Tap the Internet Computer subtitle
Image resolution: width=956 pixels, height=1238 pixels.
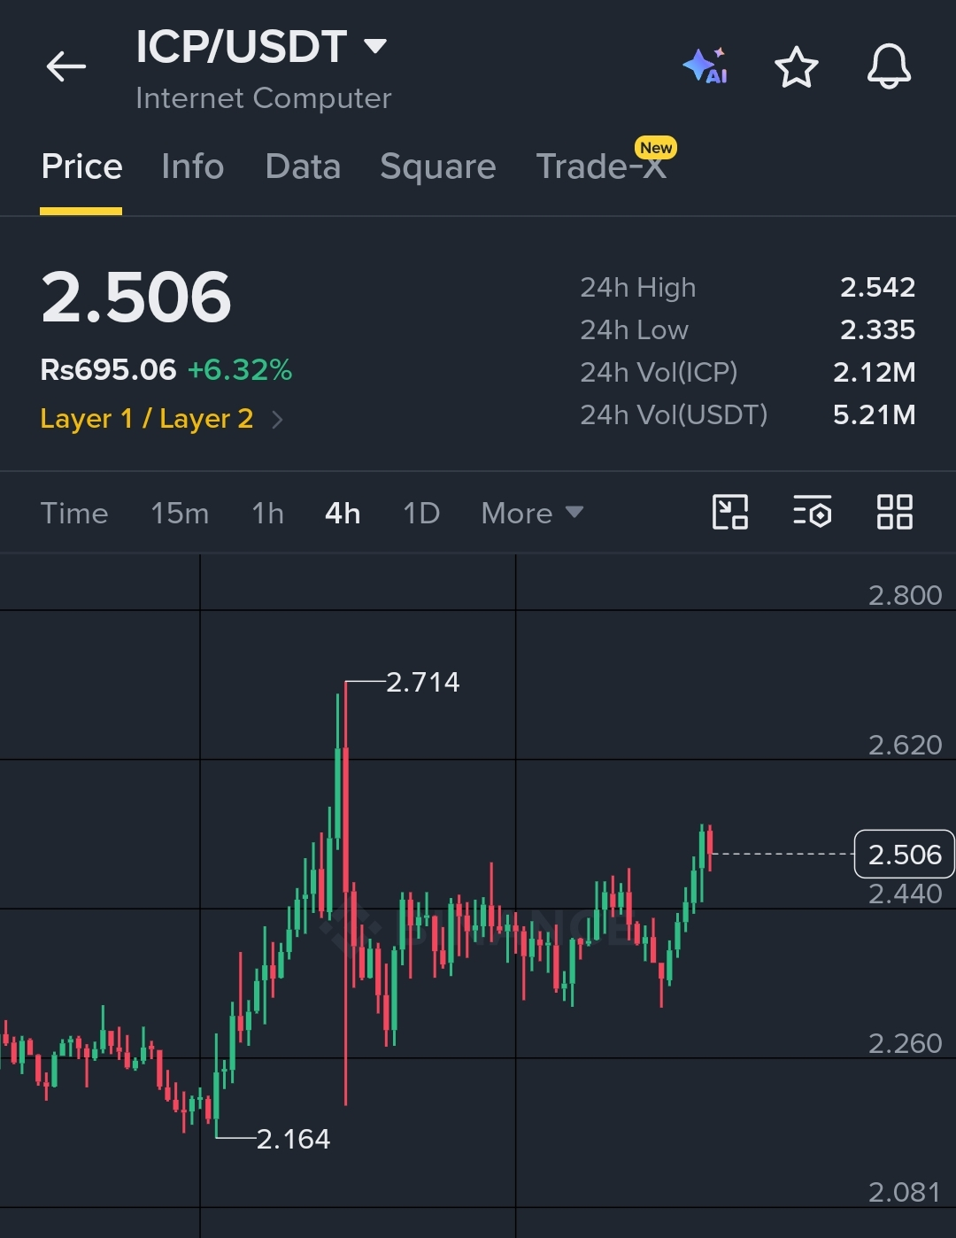coord(263,97)
